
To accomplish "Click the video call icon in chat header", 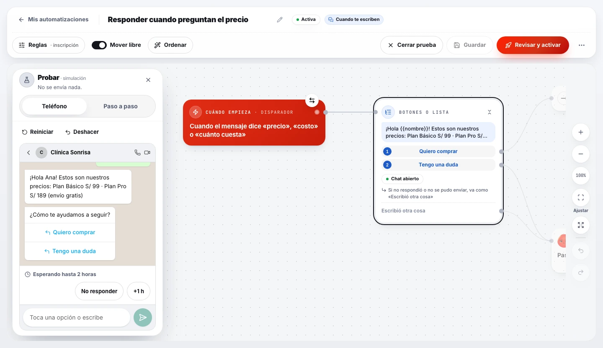I will click(x=147, y=153).
